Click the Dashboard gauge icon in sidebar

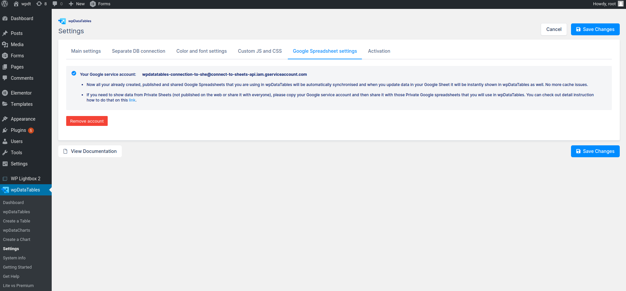click(x=5, y=18)
